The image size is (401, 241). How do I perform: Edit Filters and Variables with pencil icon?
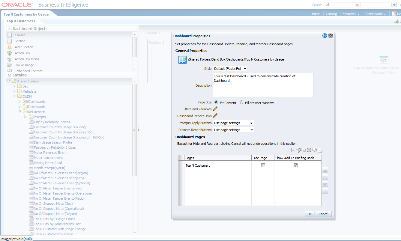[x=215, y=109]
